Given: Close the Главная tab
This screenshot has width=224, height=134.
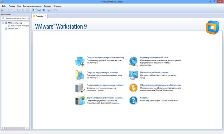Looking at the screenshot, I should [x=45, y=16].
